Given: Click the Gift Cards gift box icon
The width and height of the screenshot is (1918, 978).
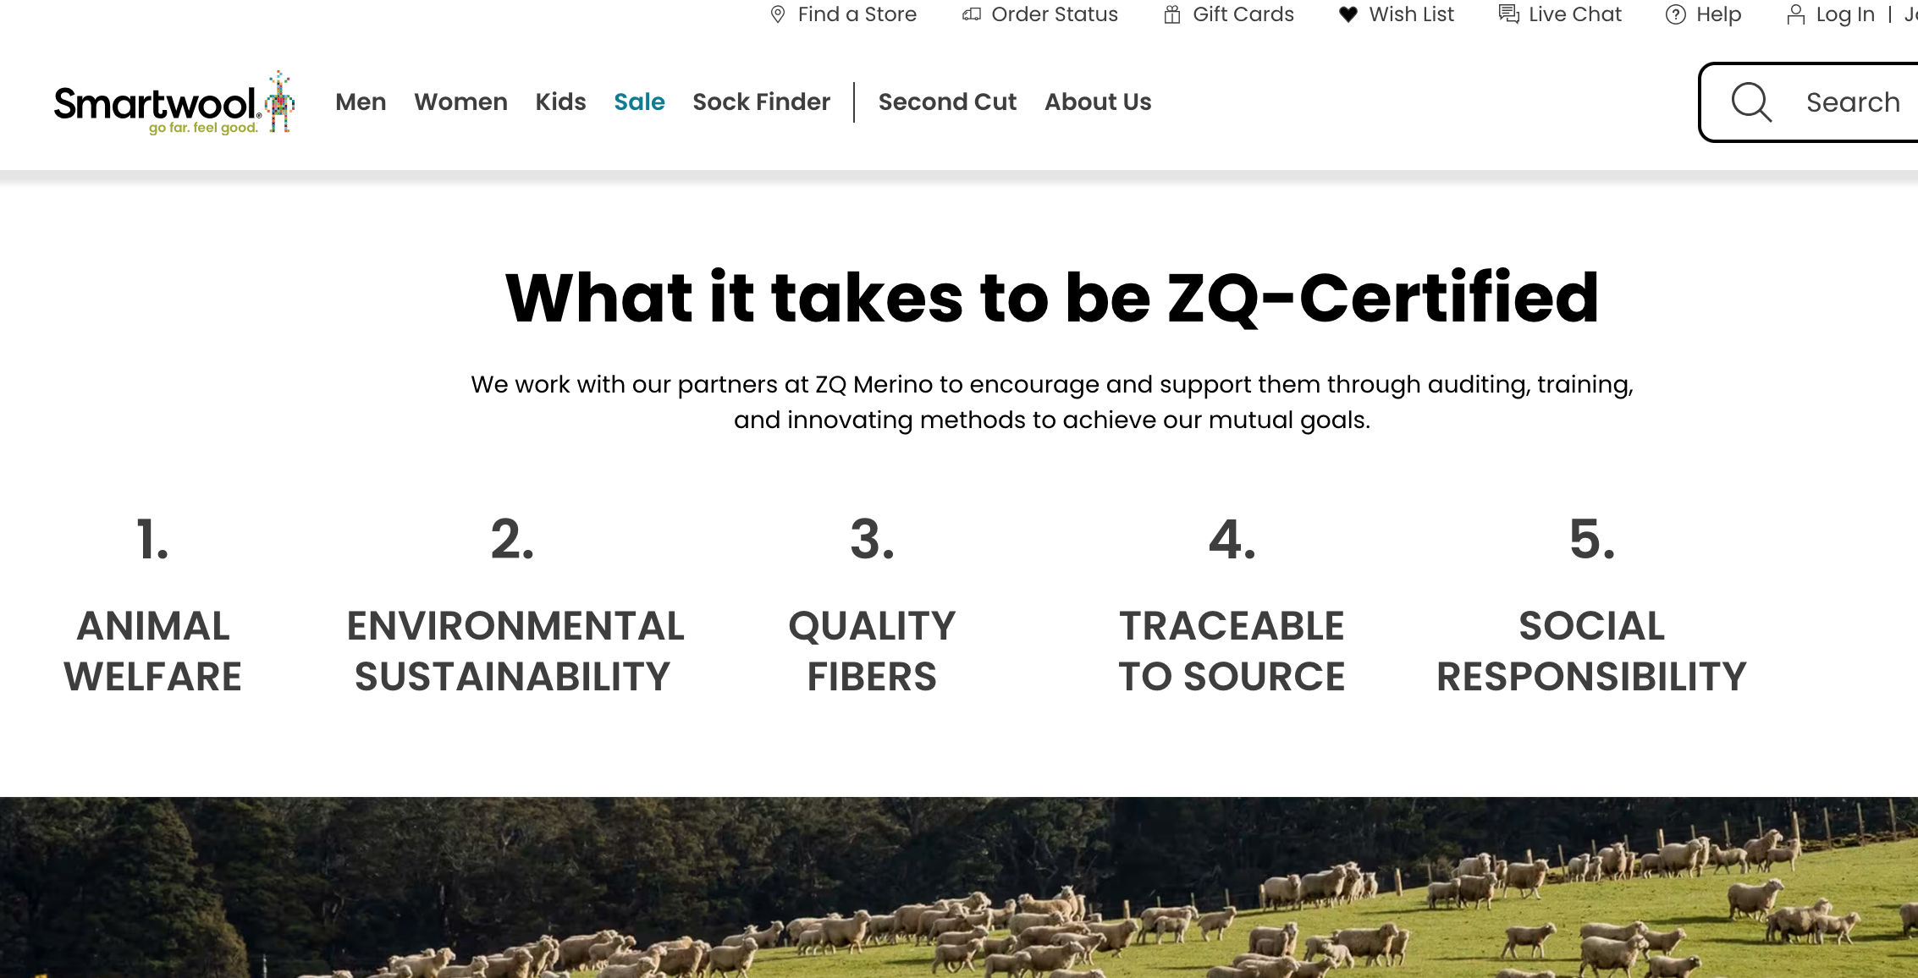Looking at the screenshot, I should click(x=1172, y=14).
